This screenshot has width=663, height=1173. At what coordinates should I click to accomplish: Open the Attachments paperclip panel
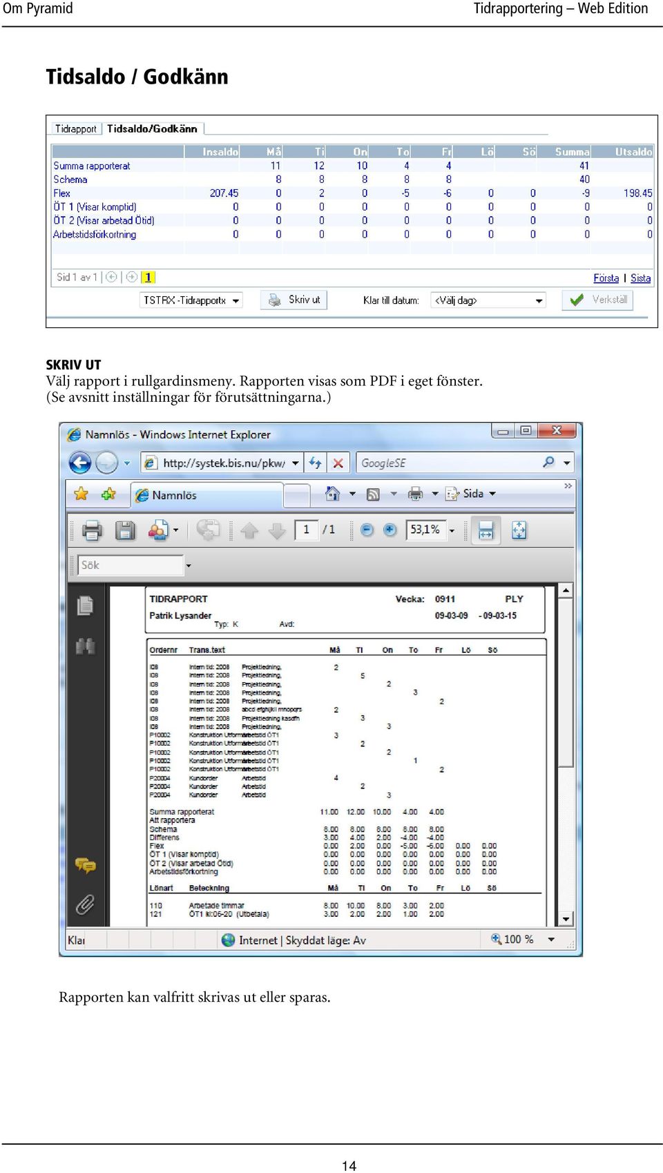click(x=85, y=904)
